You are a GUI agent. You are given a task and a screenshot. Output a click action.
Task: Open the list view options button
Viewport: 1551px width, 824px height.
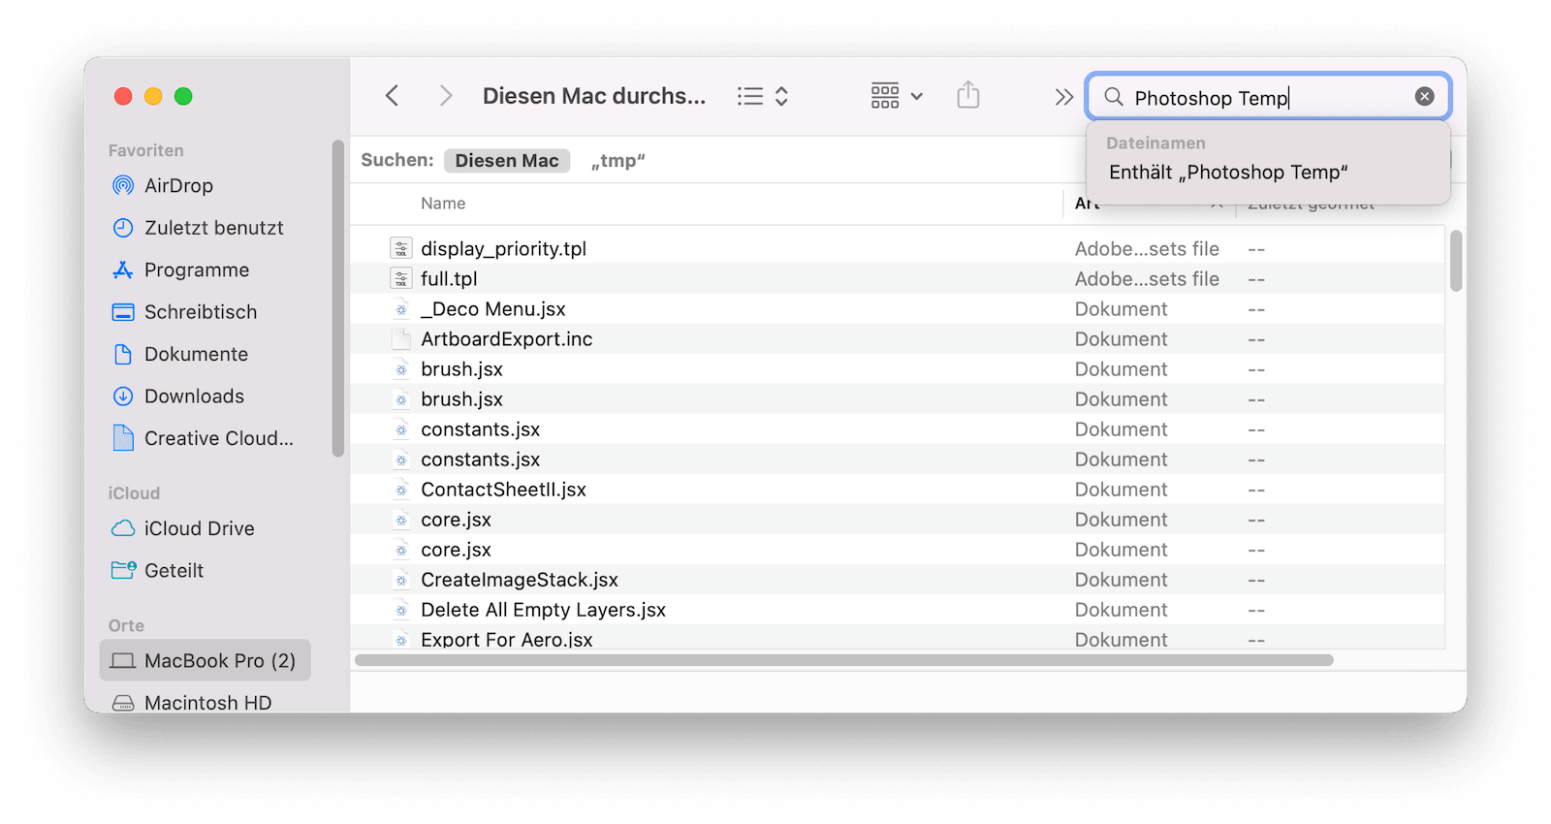763,96
